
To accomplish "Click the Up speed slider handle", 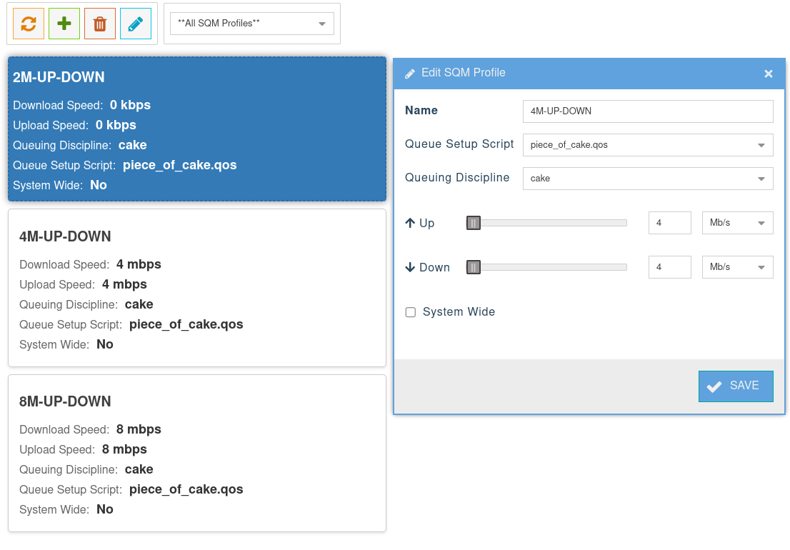I will [x=474, y=223].
